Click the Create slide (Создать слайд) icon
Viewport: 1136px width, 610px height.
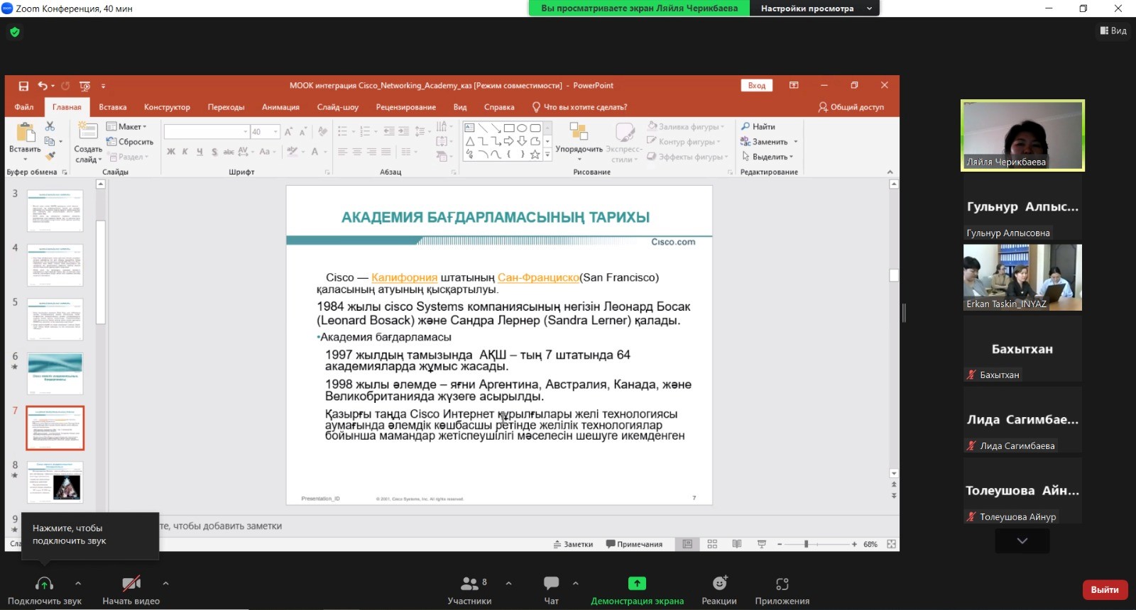88,131
